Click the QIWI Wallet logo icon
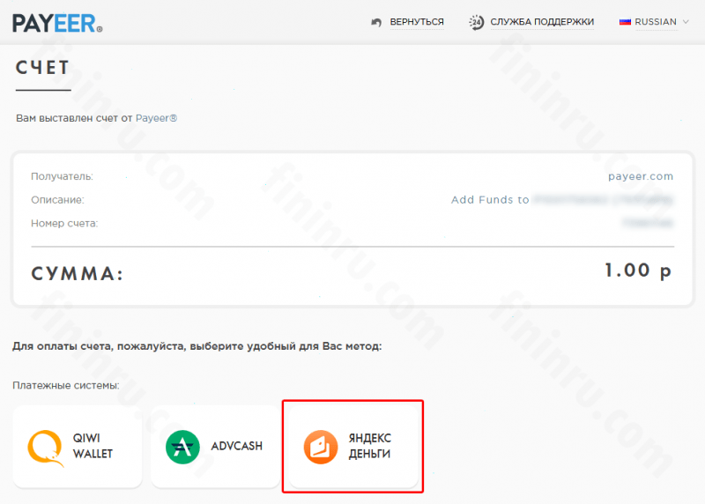The height and width of the screenshot is (504, 705). (46, 448)
